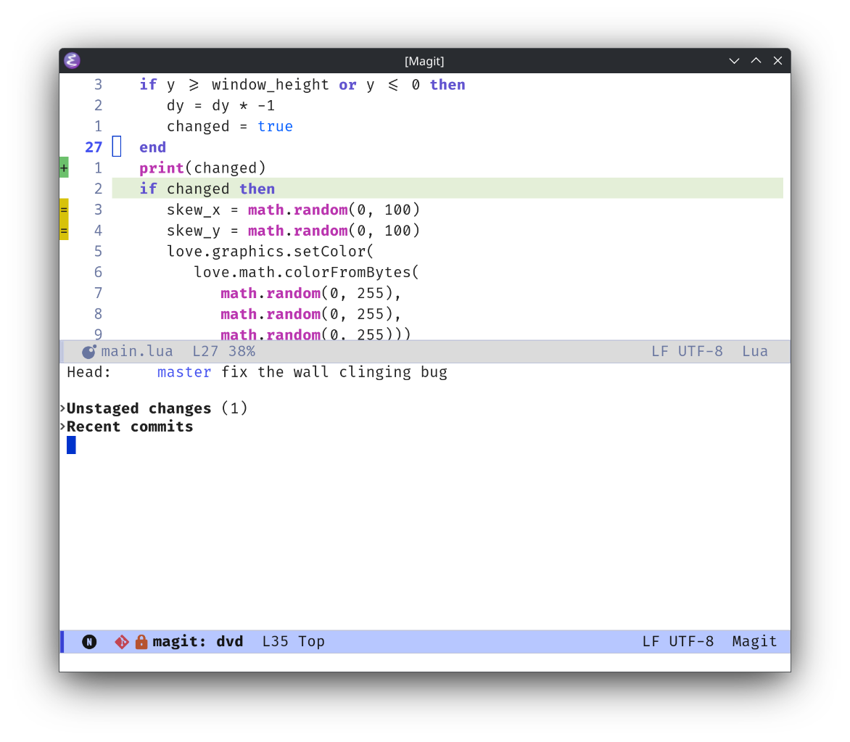Viewport: 850px width, 742px height.
Task: Click 'LF UTF-8' in Magit modeline
Action: coord(677,642)
